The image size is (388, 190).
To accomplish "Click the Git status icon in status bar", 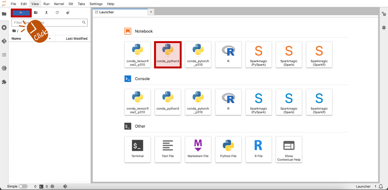I will click(65, 187).
